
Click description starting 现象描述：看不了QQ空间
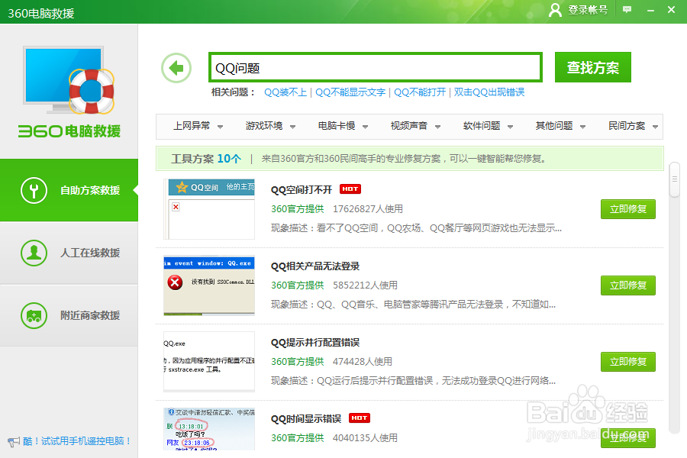pyautogui.click(x=416, y=228)
